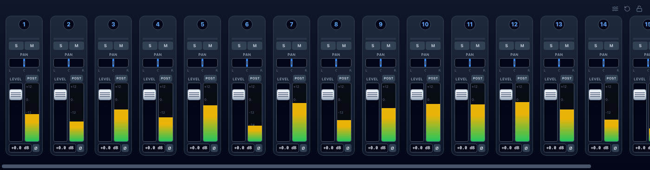The height and width of the screenshot is (170, 650).
Task: Invert phase (Ø) on channel 10
Action: coord(437,148)
